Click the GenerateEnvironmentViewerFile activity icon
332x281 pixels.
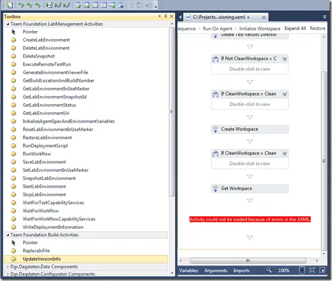(14, 73)
